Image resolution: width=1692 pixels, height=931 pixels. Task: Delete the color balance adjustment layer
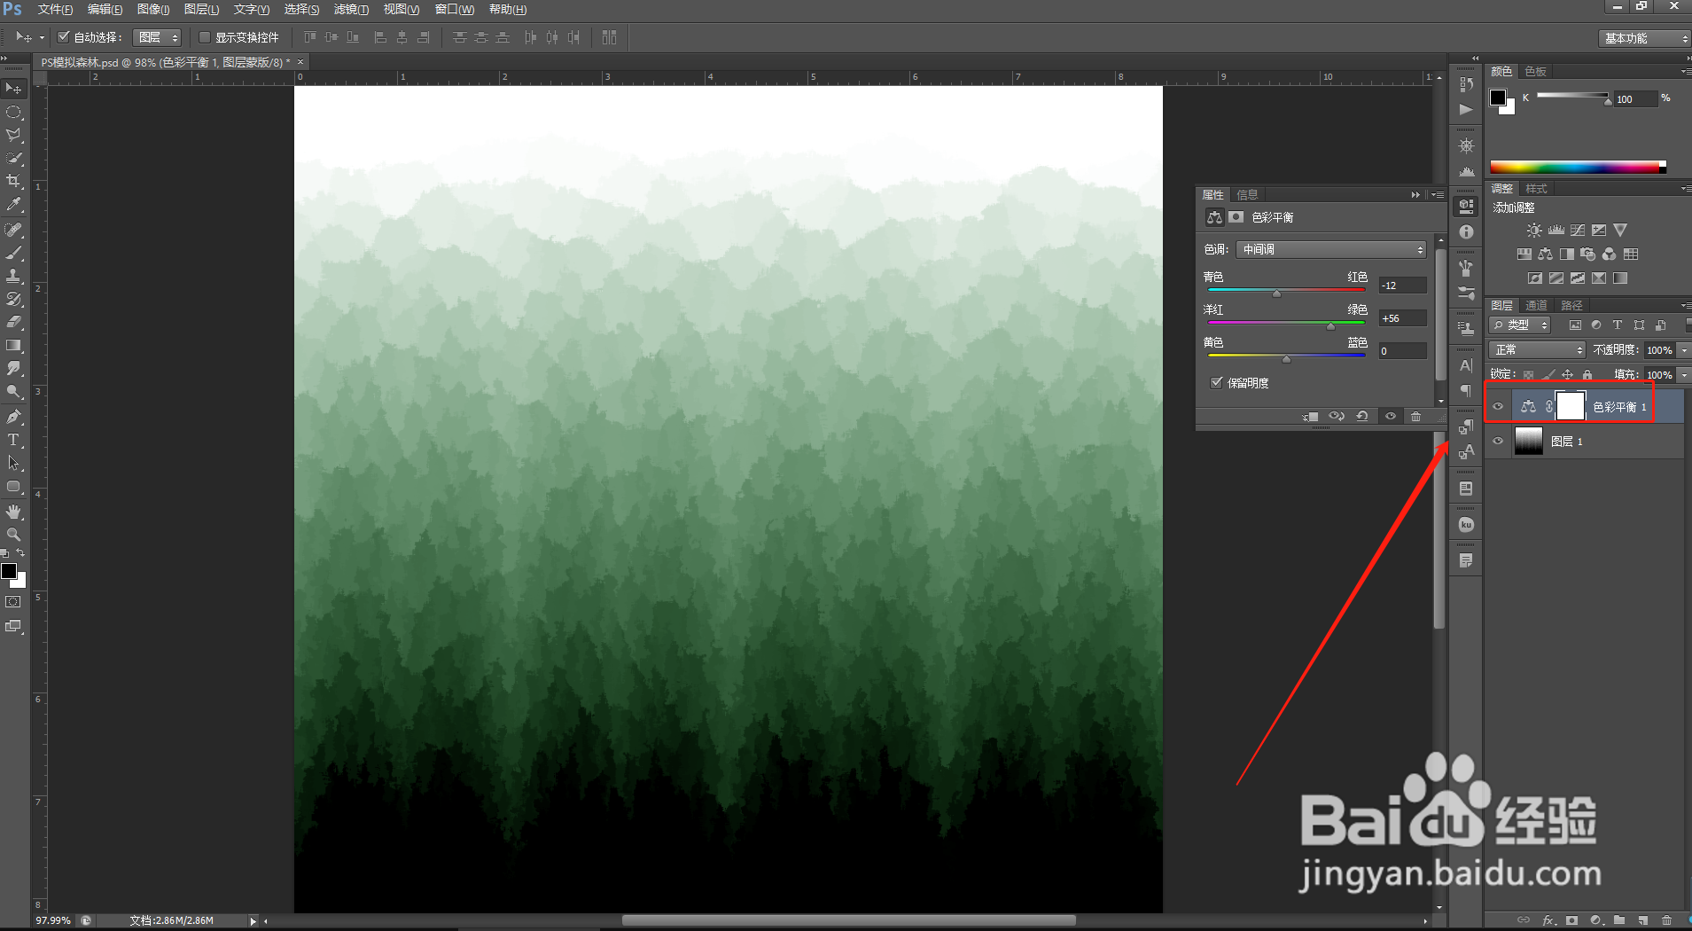1415,417
